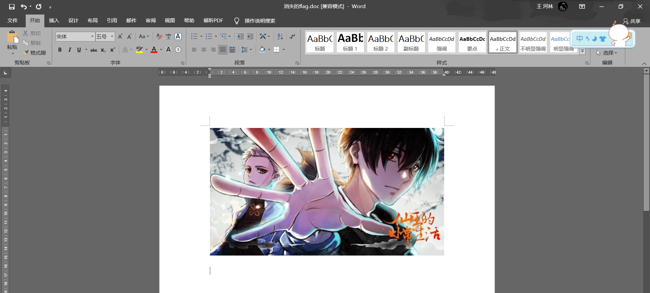Open bullet list dropdown

pyautogui.click(x=201, y=36)
